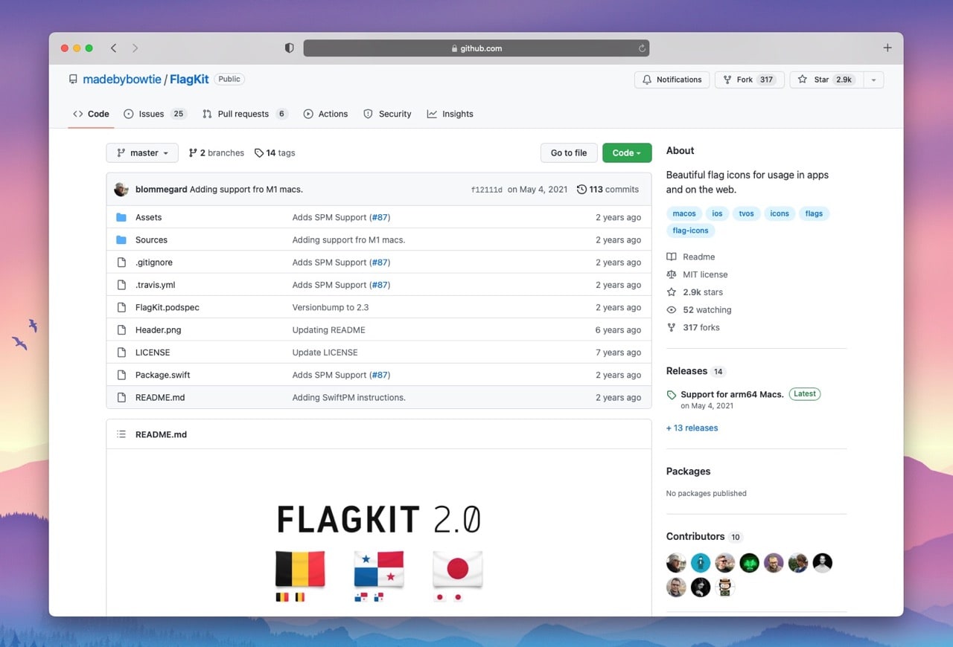Click the file icon next to LICENSE
Image resolution: width=953 pixels, height=647 pixels.
121,353
